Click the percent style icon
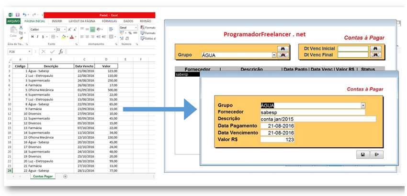Image resolution: width=407 pixels, height=196 pixels. 130,33
